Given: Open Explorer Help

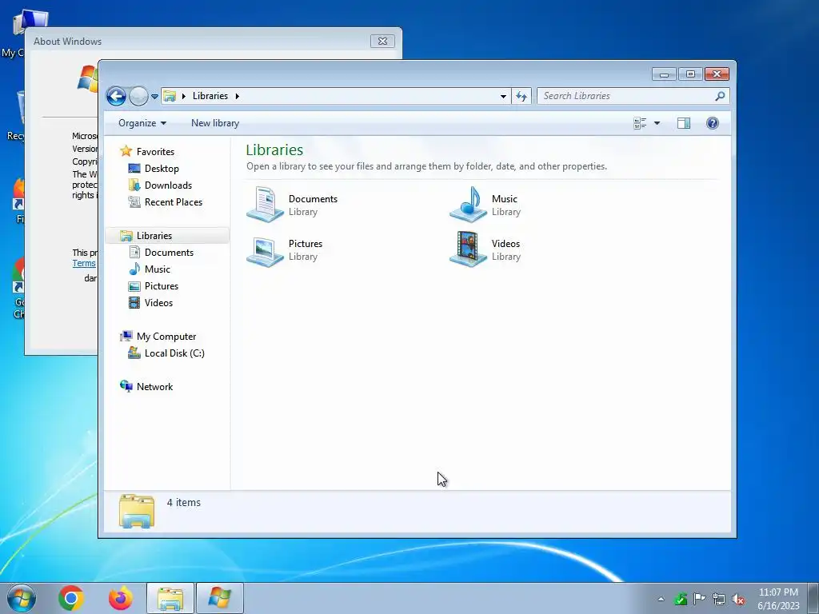Looking at the screenshot, I should 713,123.
